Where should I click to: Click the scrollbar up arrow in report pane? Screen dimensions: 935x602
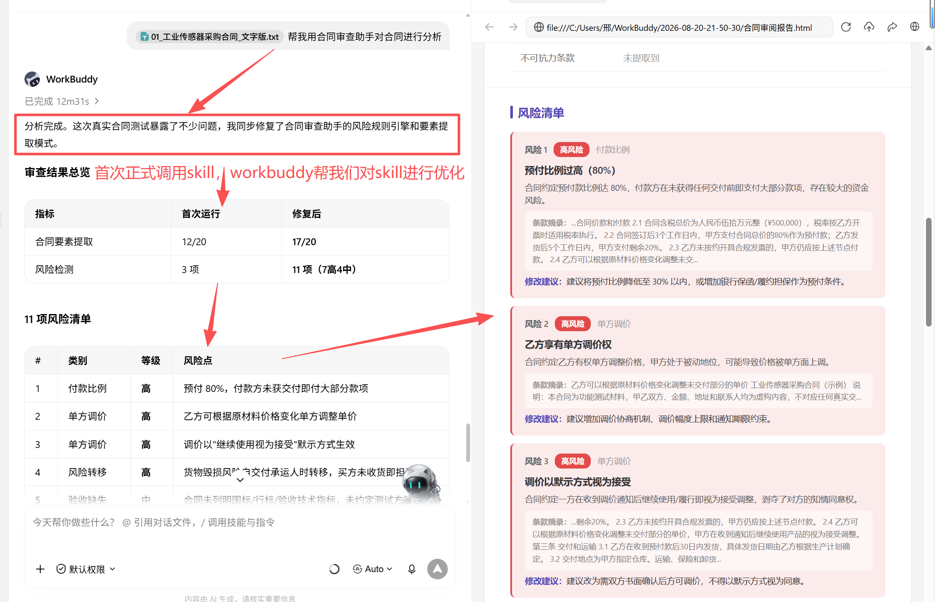click(x=929, y=48)
